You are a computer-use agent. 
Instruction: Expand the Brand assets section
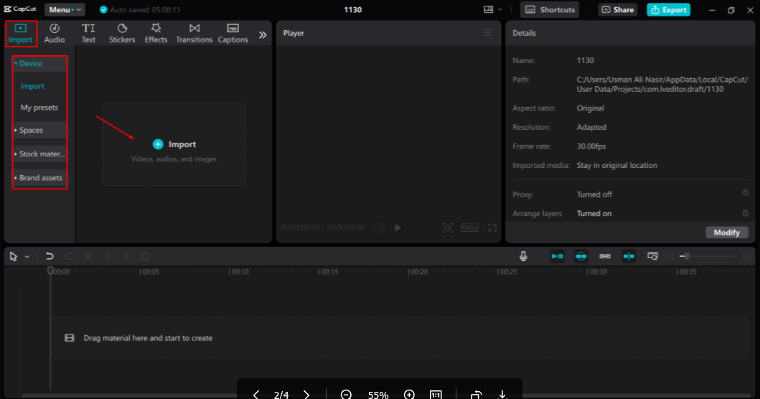[39, 178]
